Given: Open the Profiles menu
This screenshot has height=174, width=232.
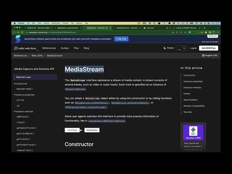Looking at the screenshot, I should [x=65, y=23].
